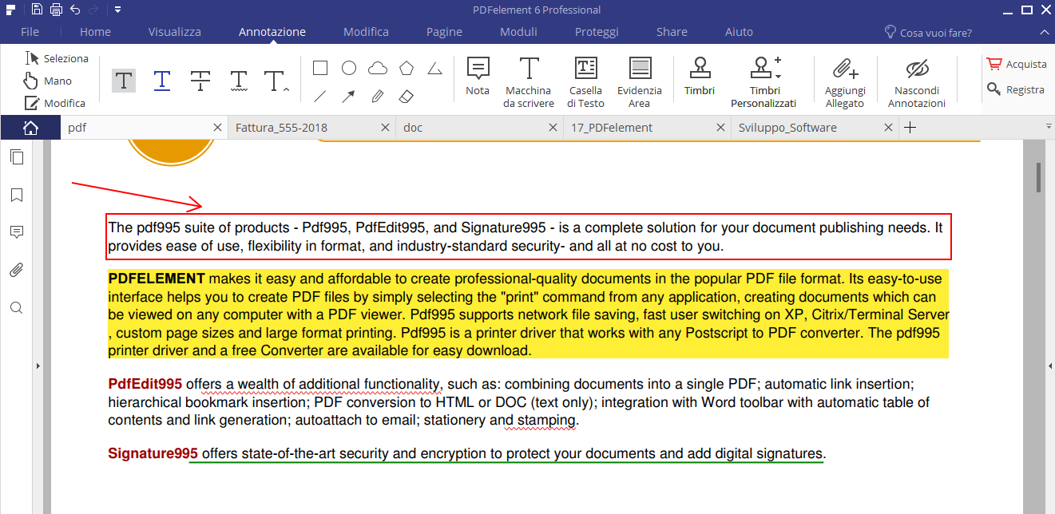1055x514 pixels.
Task: Close the doc tab
Action: [553, 128]
